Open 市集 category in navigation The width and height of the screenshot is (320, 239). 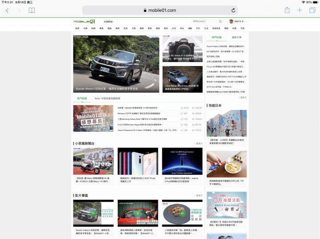pyautogui.click(x=242, y=28)
